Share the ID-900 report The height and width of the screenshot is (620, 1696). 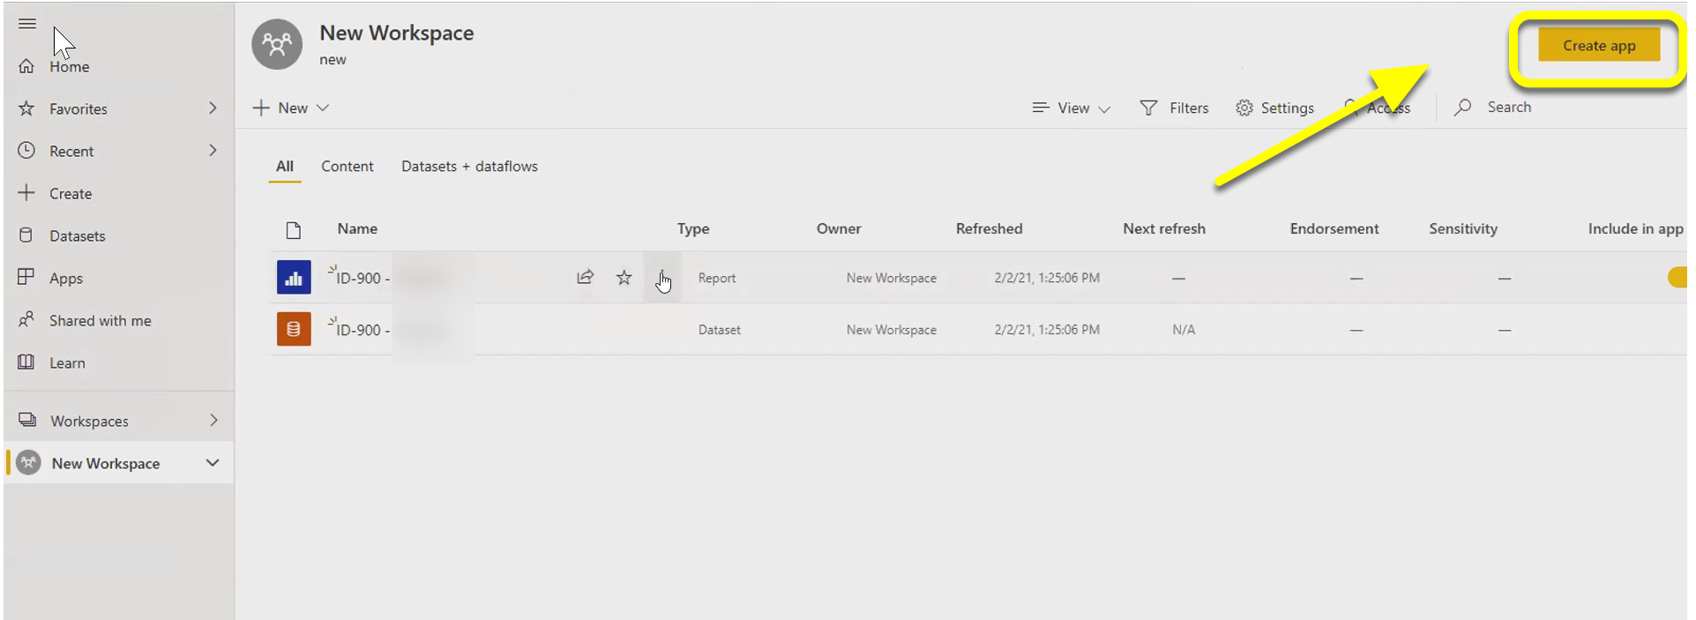585,278
